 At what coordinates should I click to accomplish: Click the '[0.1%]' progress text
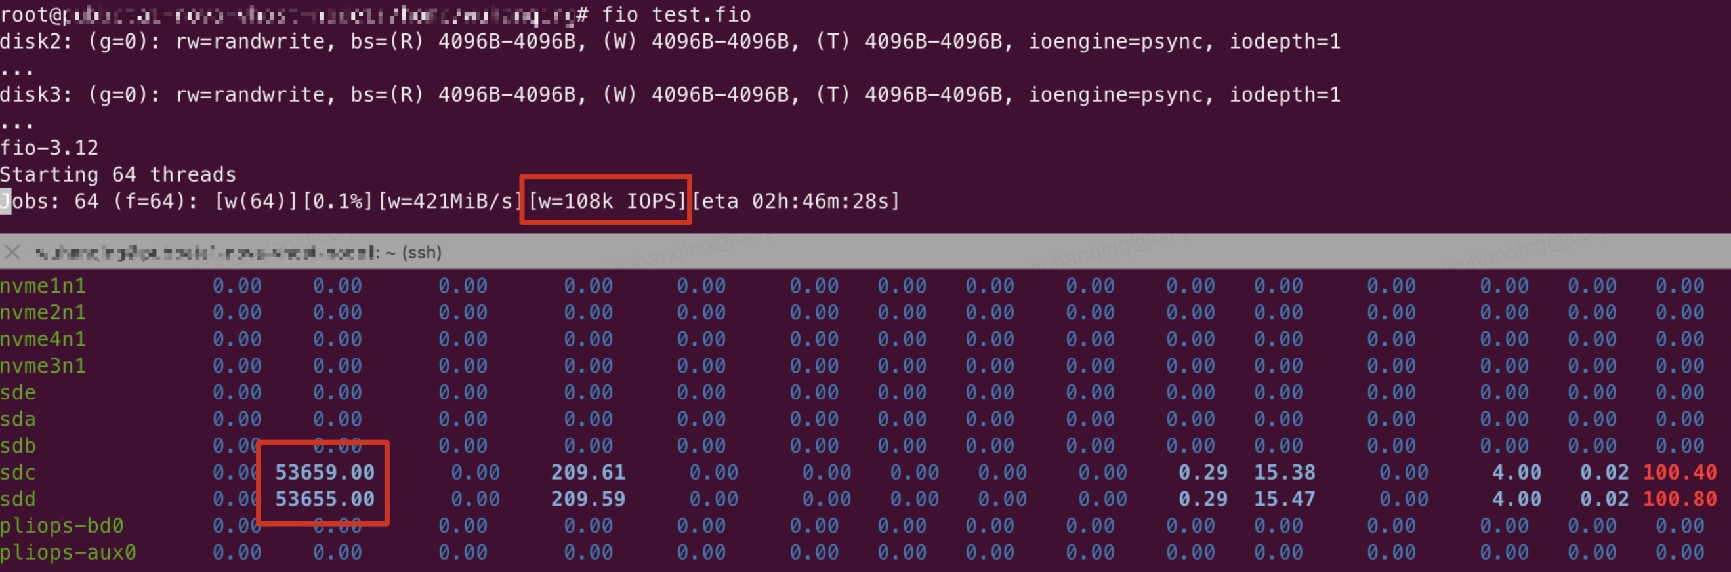pos(337,201)
